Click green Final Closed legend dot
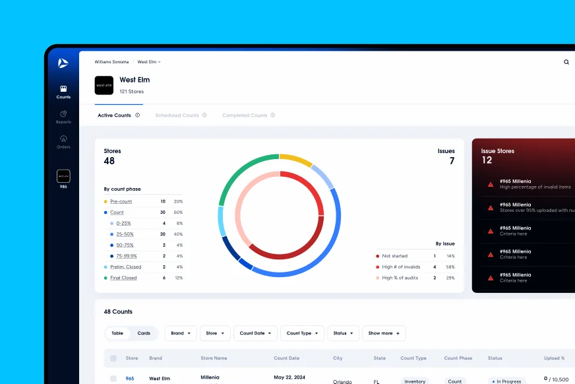 tap(106, 278)
